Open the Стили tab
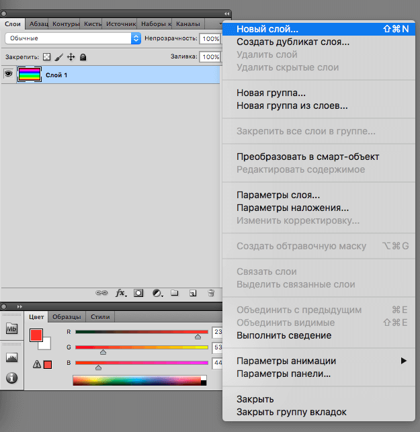This screenshot has width=420, height=432. tap(100, 317)
